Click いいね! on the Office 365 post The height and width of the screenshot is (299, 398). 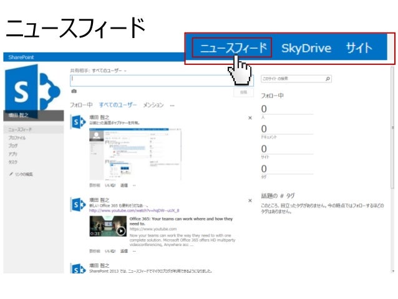pyautogui.click(x=110, y=251)
